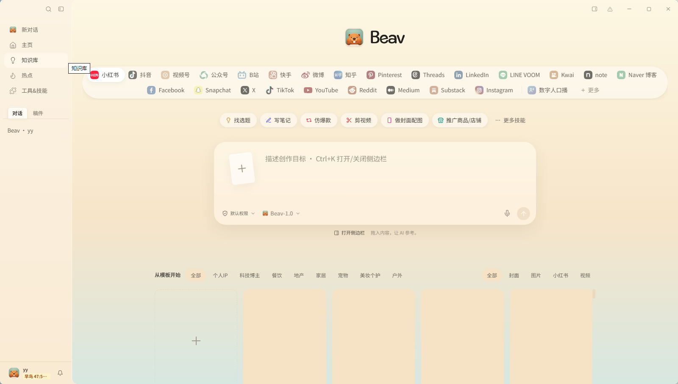Click the warning triangle icon
The image size is (678, 384).
click(610, 9)
